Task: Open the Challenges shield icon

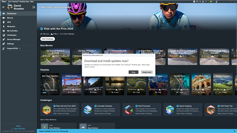Action: [x=4, y=35]
